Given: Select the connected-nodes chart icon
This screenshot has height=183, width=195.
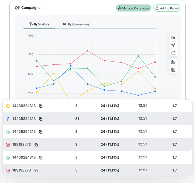Looking at the screenshot, I should pyautogui.click(x=173, y=45).
